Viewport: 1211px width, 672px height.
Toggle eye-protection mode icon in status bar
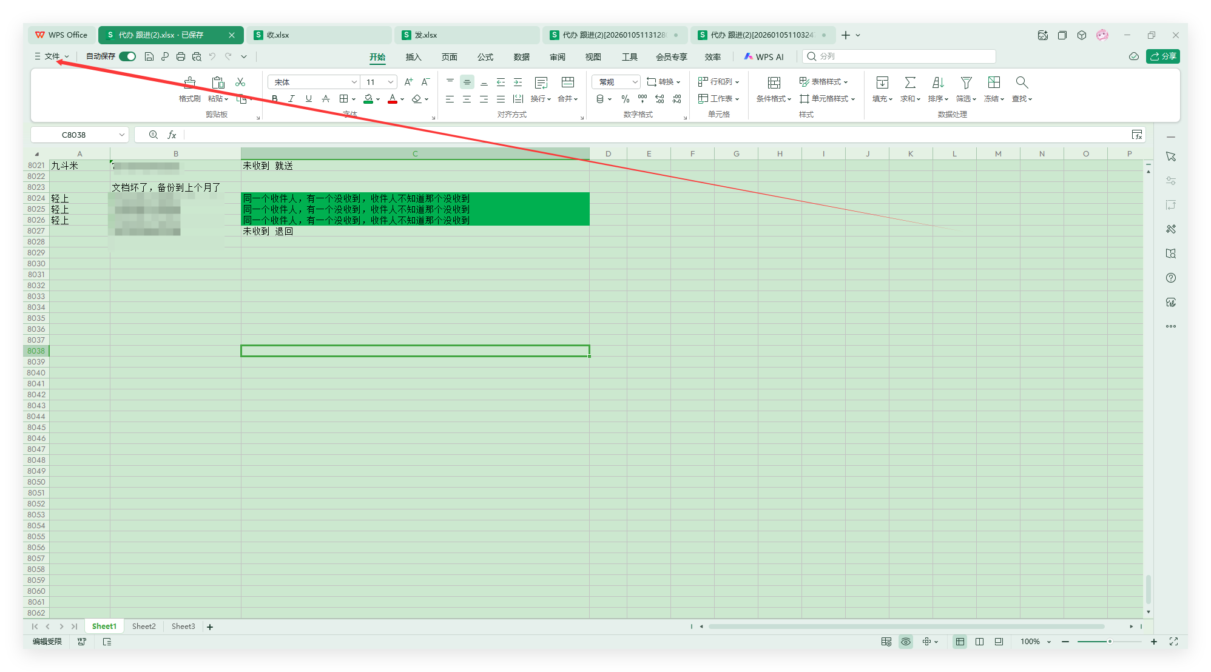(x=906, y=642)
